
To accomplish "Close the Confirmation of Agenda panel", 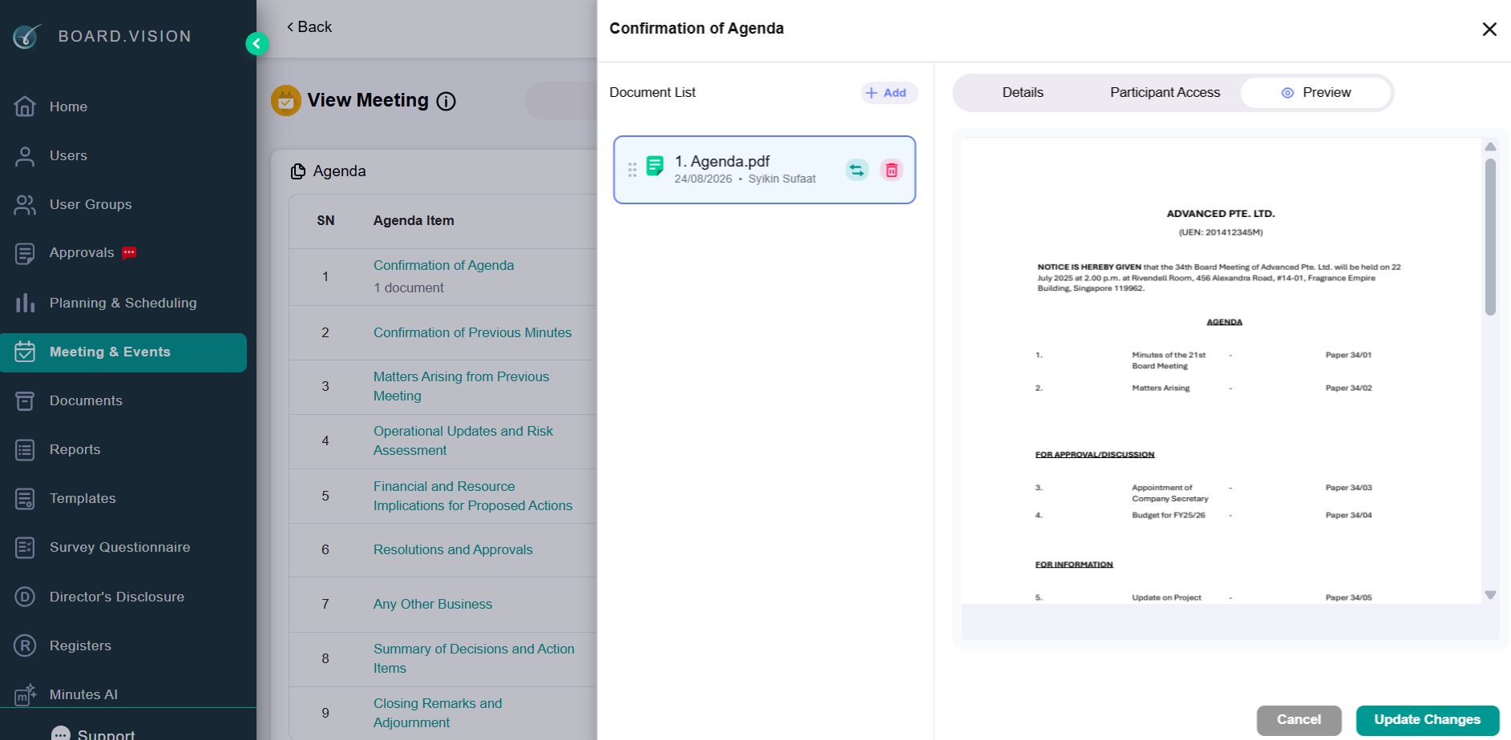I will [1489, 29].
